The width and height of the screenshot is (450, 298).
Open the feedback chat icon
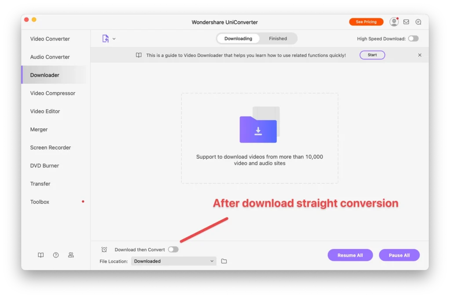pos(418,22)
